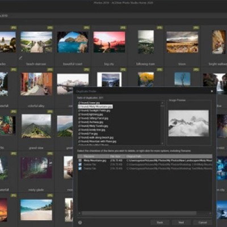Select the highlighted Misty Mountains.jpg duplicate set
Image resolution: width=227 pixels, height=227 pixels.
[x=95, y=107]
